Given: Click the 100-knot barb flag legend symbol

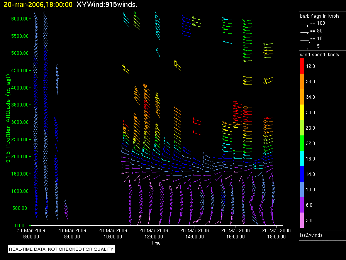Looking at the screenshot, I should (x=305, y=24).
